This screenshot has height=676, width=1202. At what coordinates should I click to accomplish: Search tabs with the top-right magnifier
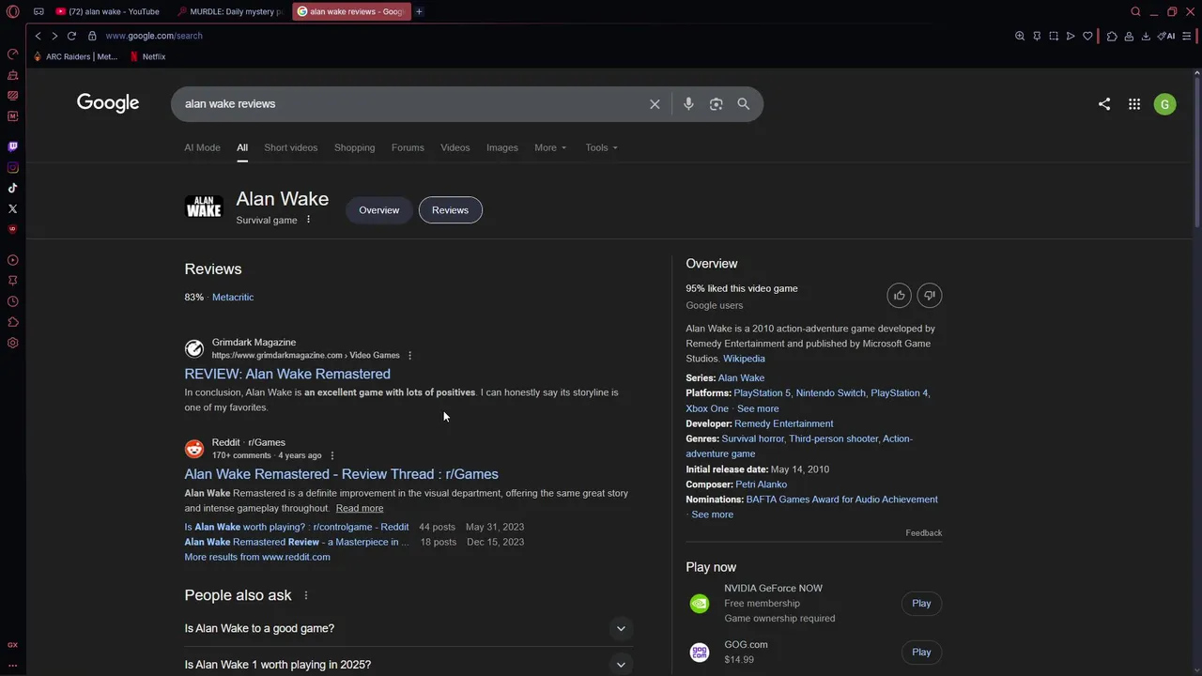[x=1135, y=12]
